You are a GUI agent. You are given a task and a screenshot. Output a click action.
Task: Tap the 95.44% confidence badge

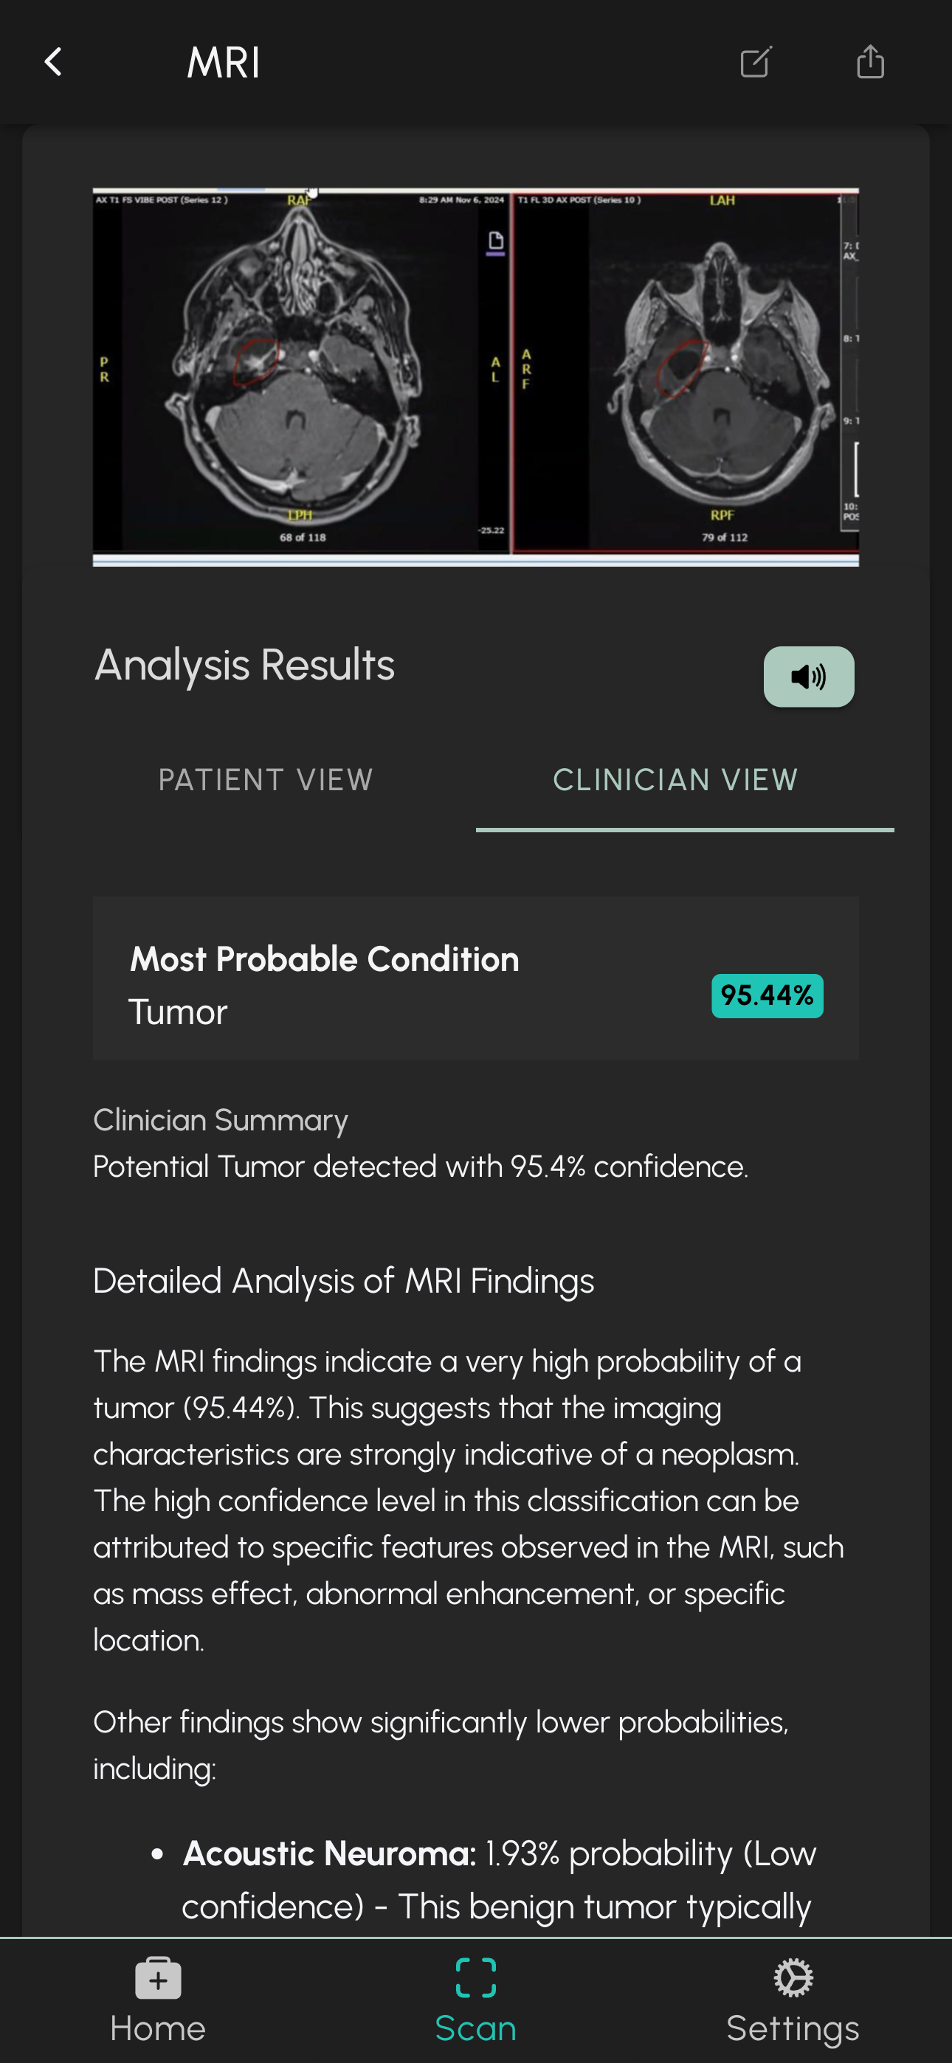(x=767, y=995)
